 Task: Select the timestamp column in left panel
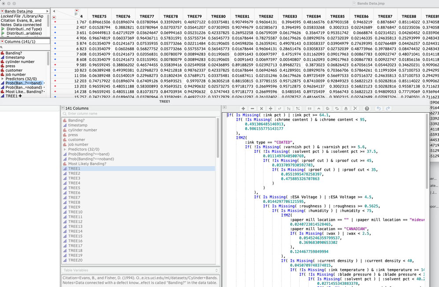coord(15,57)
